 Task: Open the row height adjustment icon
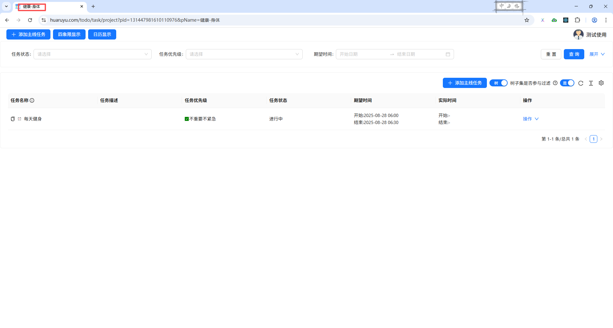[591, 83]
